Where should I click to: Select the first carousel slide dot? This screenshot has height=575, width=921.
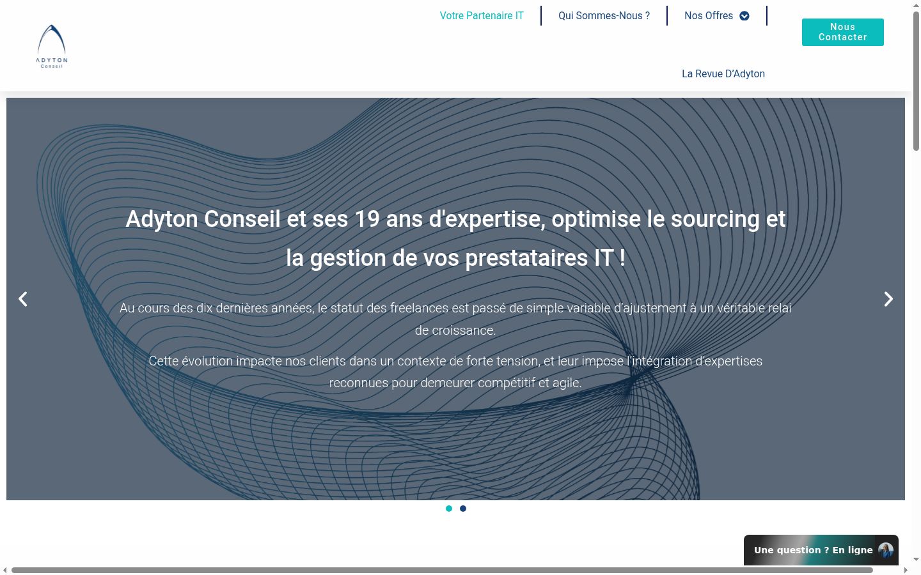point(449,509)
